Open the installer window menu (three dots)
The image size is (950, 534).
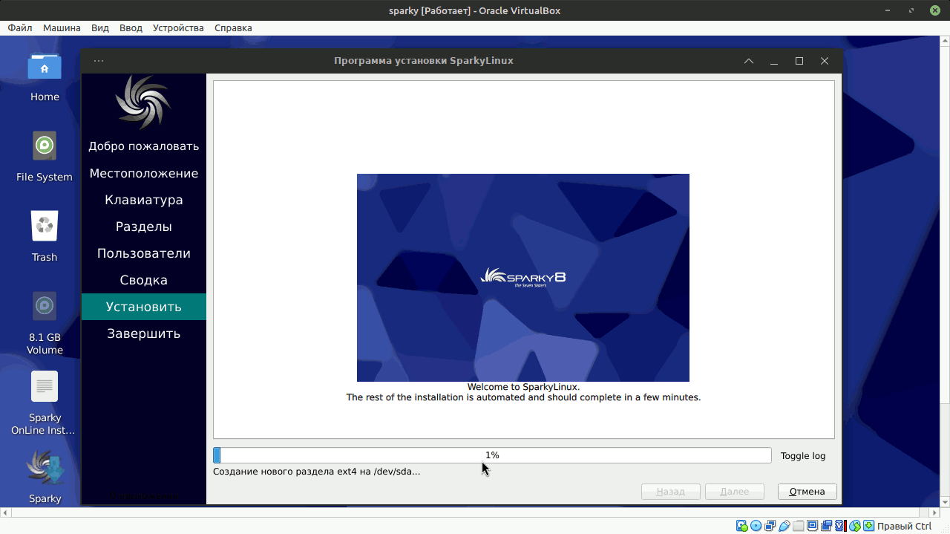click(x=99, y=61)
